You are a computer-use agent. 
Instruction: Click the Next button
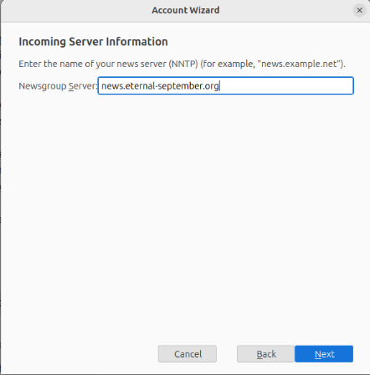pyautogui.click(x=324, y=354)
